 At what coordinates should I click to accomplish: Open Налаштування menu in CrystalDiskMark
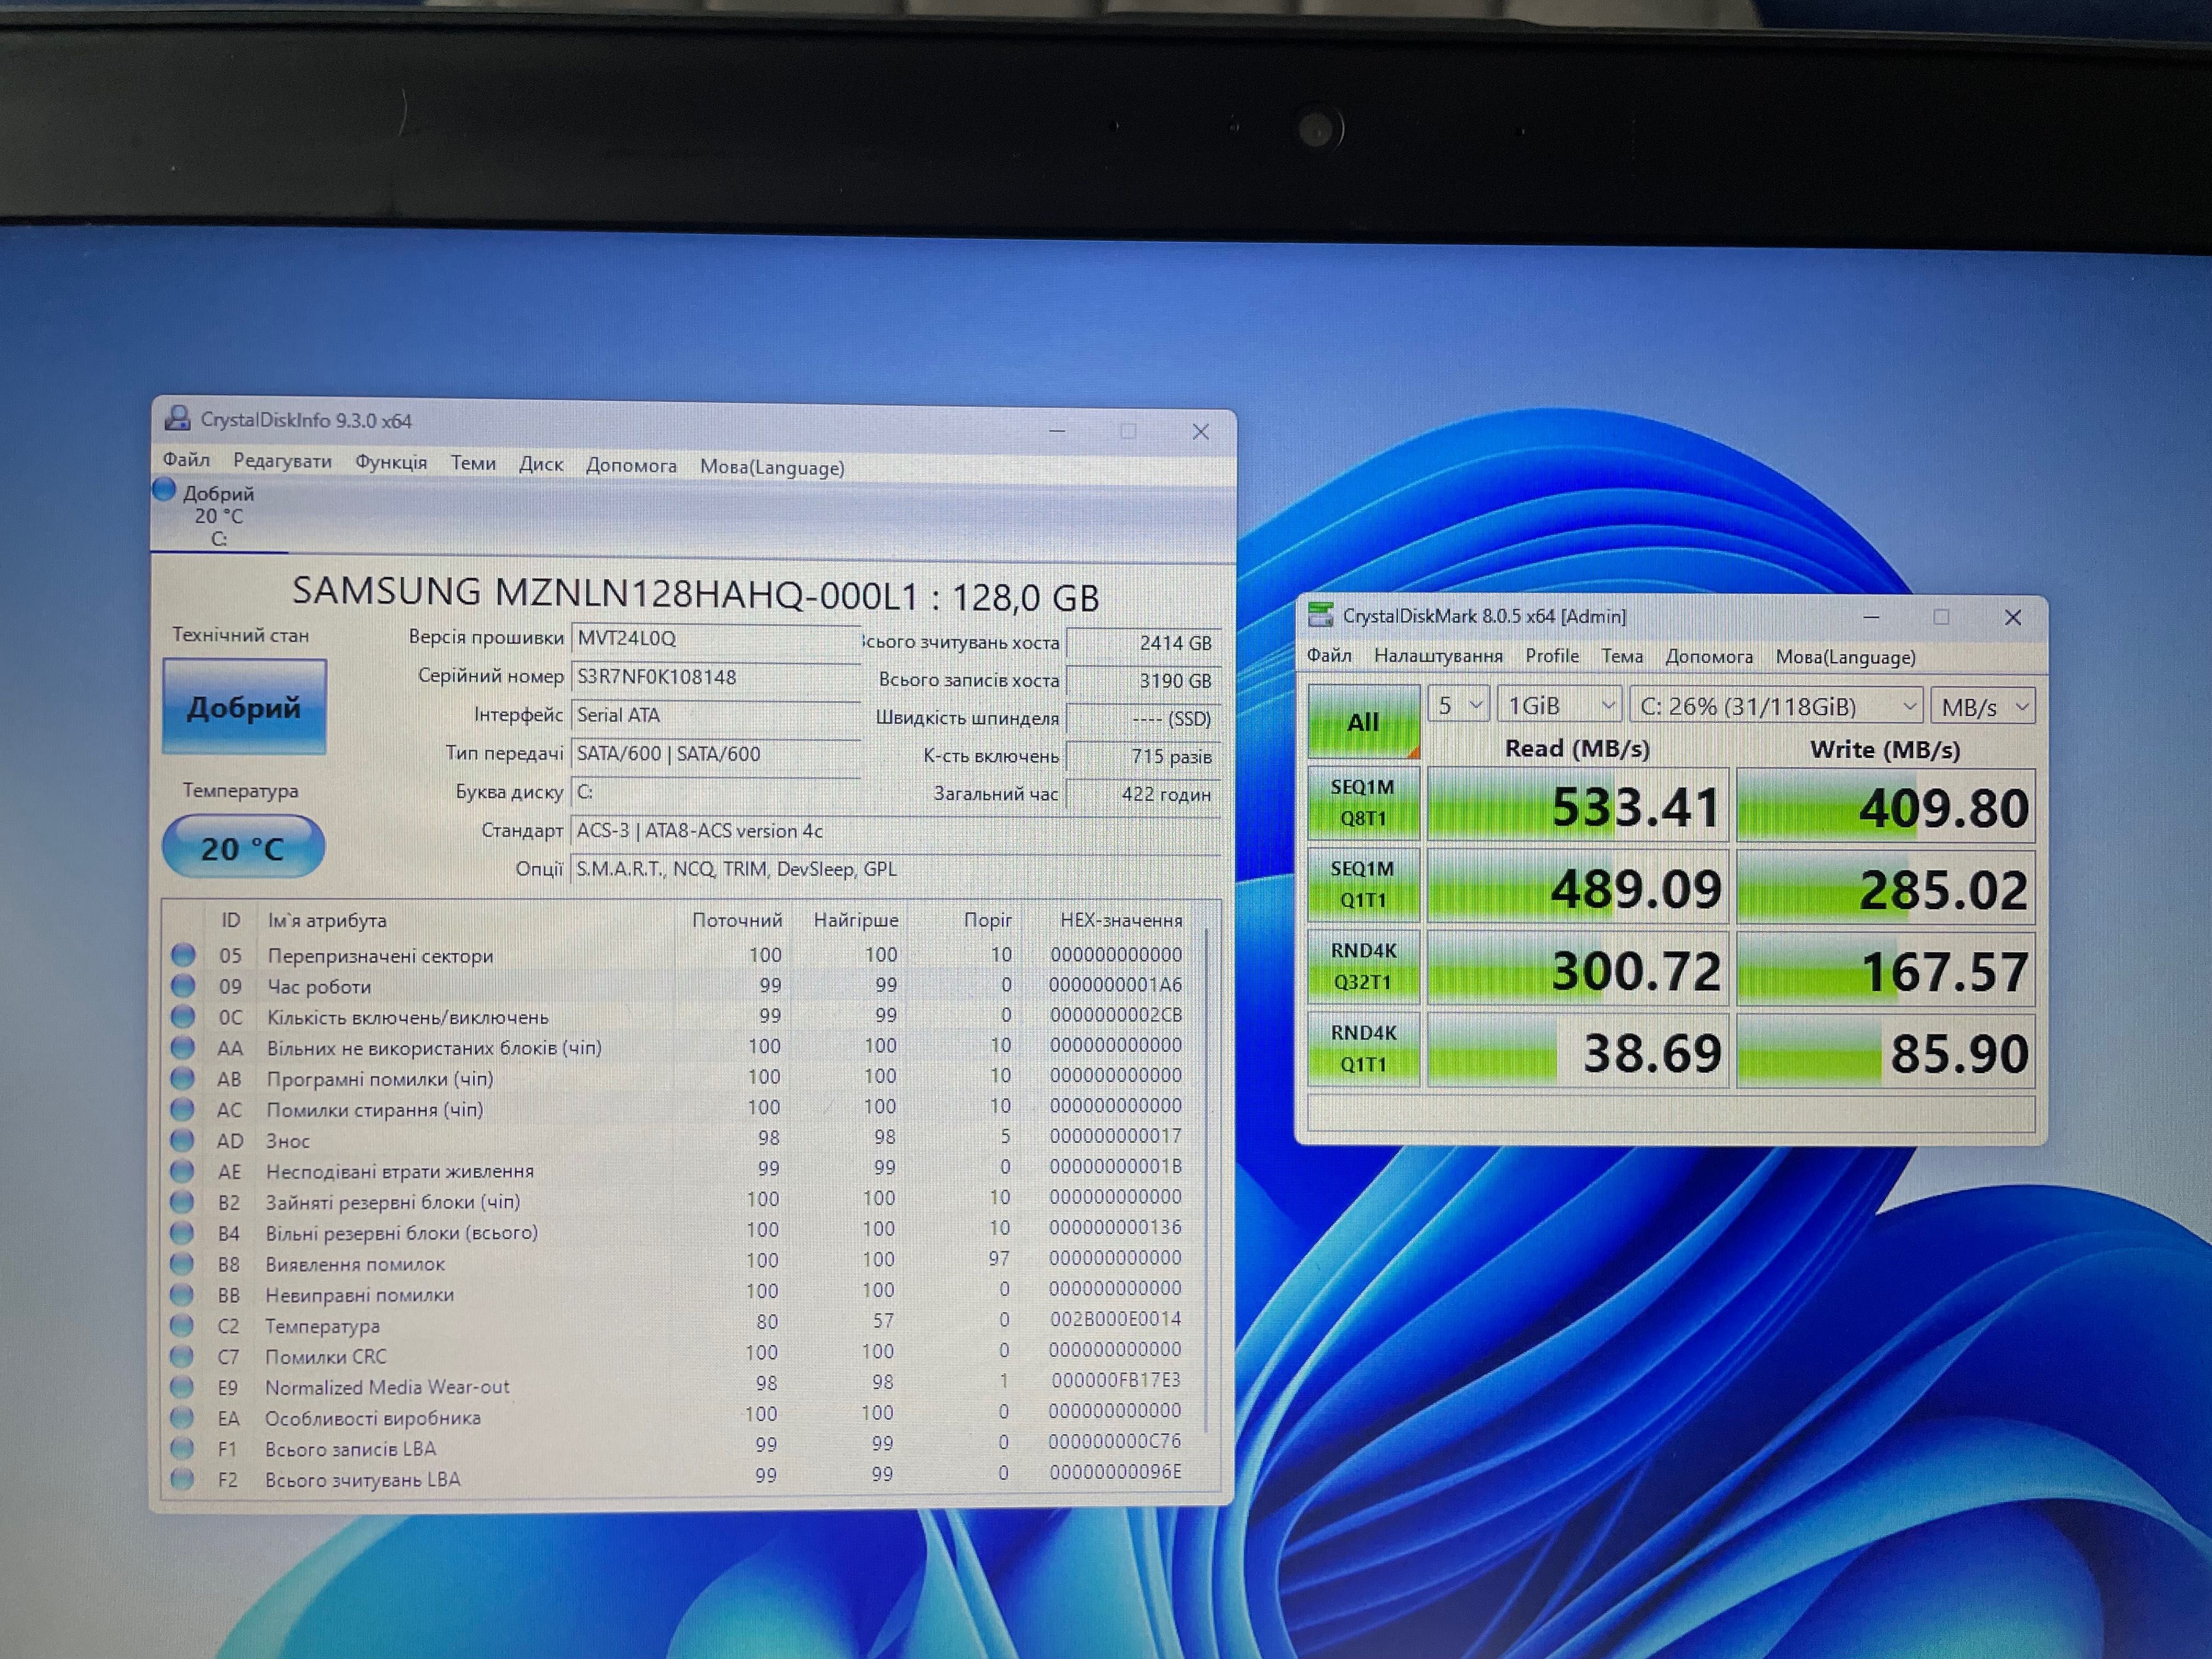(x=1438, y=655)
